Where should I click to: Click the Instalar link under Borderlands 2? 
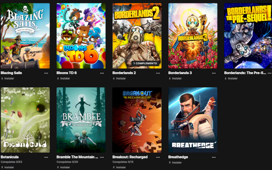tap(119, 79)
